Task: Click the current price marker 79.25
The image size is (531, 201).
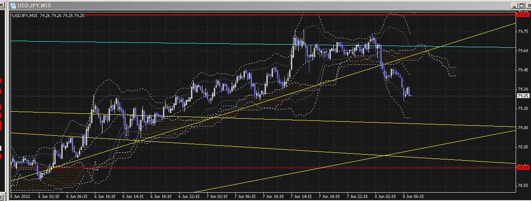Action: coord(522,95)
